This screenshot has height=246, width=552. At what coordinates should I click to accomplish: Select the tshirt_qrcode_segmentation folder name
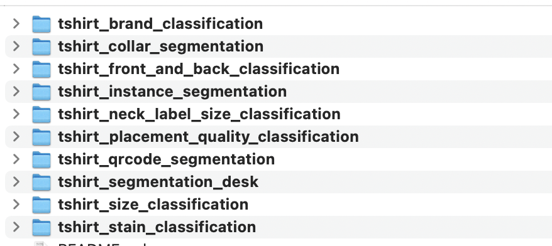point(166,159)
